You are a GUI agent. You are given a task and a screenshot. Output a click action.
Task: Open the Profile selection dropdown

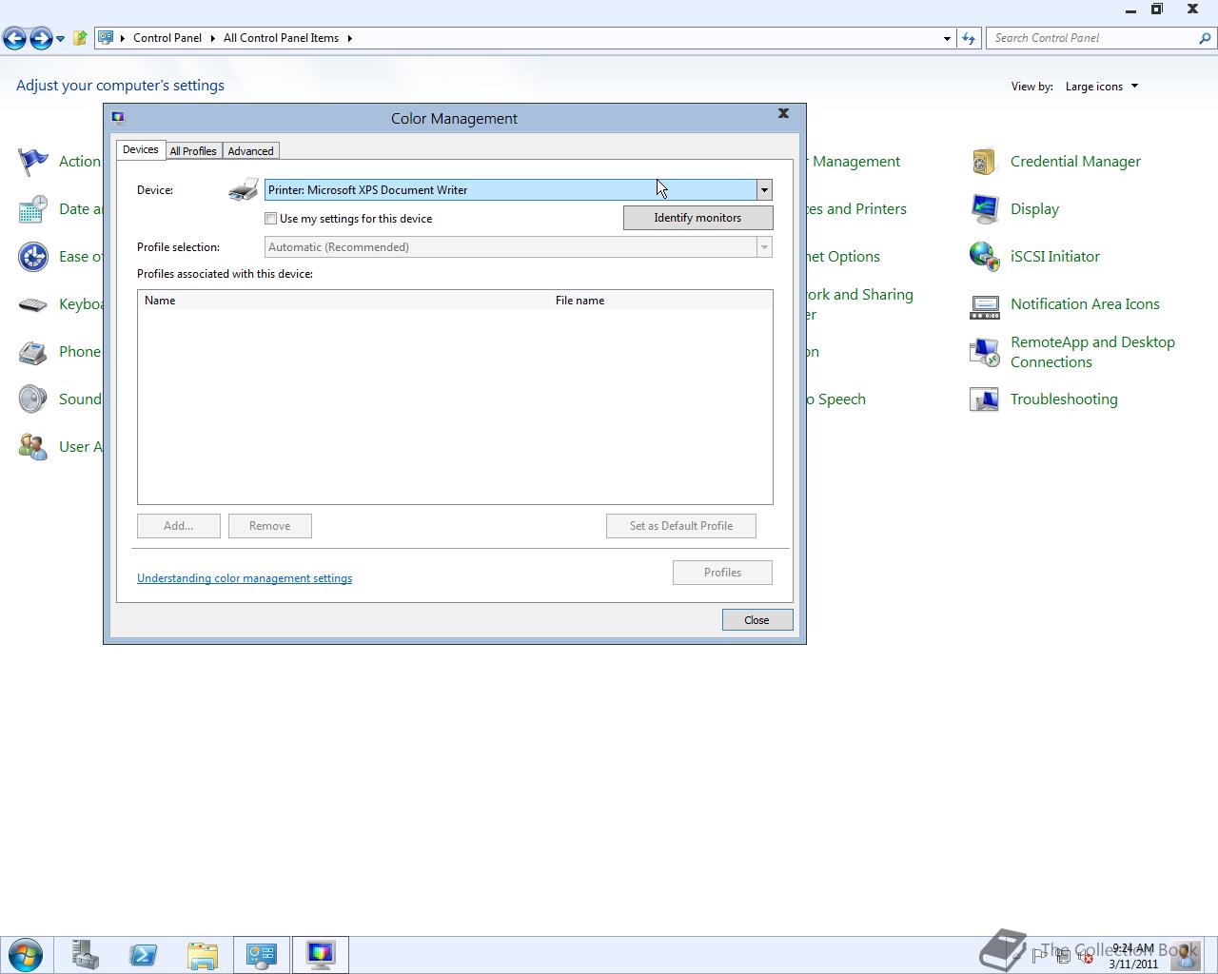(x=764, y=247)
